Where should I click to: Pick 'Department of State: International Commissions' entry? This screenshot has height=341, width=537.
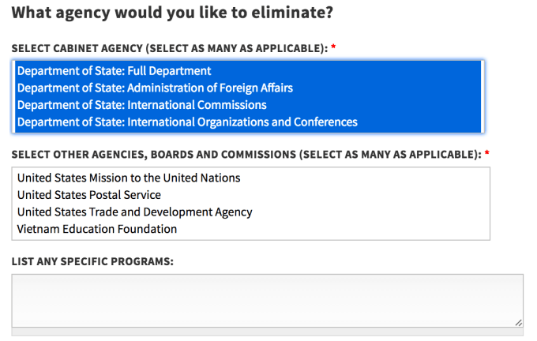click(142, 105)
